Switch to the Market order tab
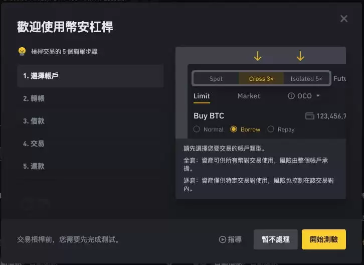The image size is (364, 265). click(x=249, y=96)
